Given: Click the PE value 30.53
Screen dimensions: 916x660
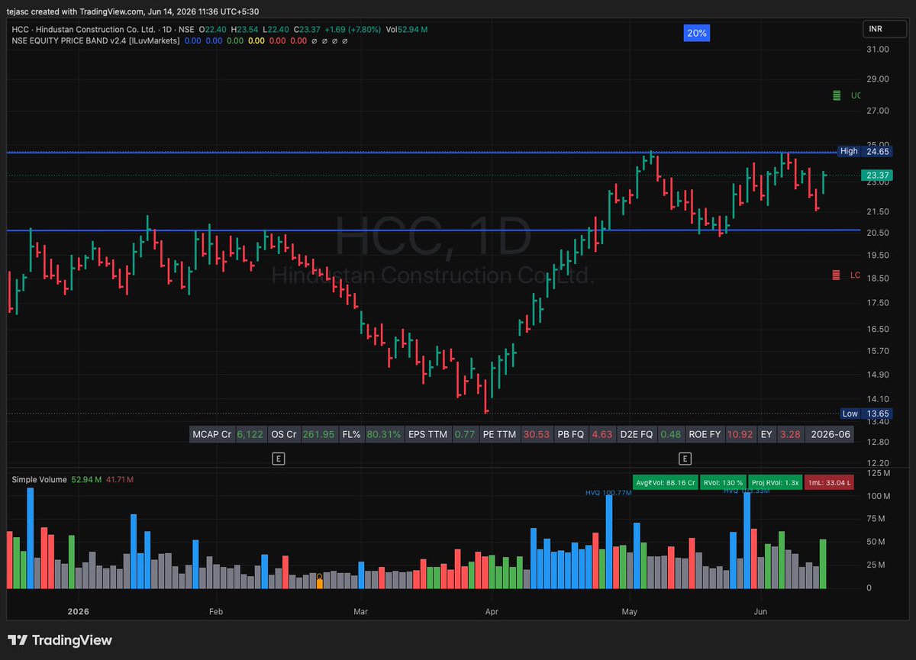Looking at the screenshot, I should [x=537, y=434].
